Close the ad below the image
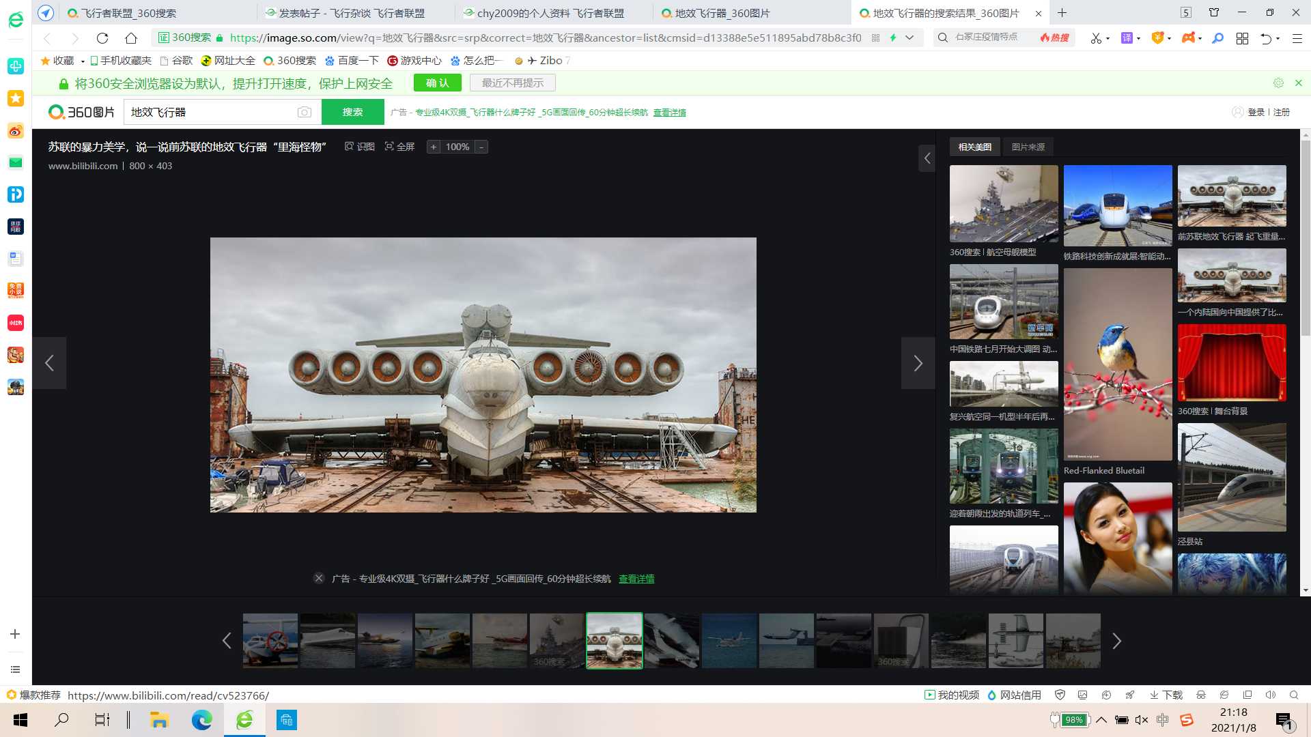The width and height of the screenshot is (1311, 737). [x=319, y=578]
